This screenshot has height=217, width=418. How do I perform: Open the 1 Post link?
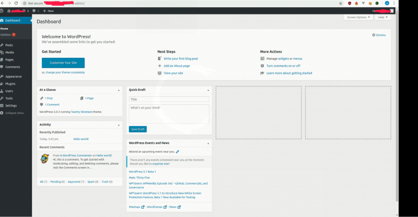pyautogui.click(x=49, y=98)
